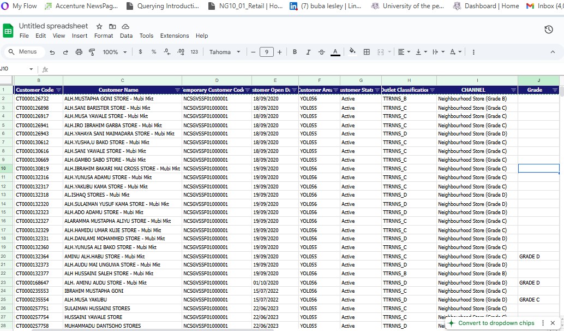Open filter on Grade column

pyautogui.click(x=555, y=90)
